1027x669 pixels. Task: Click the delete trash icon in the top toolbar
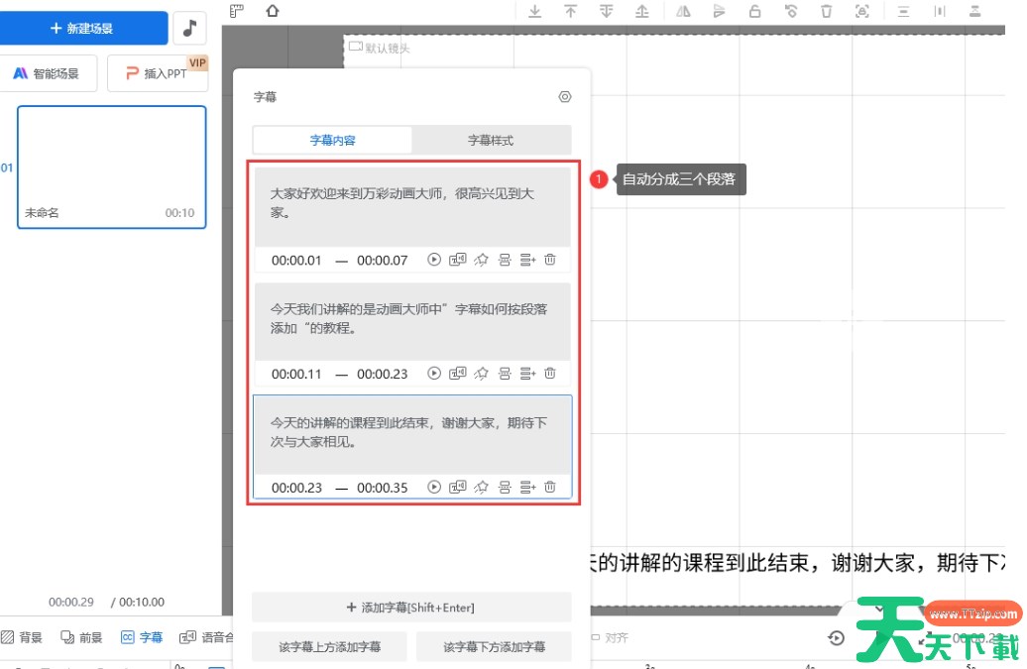pyautogui.click(x=827, y=11)
